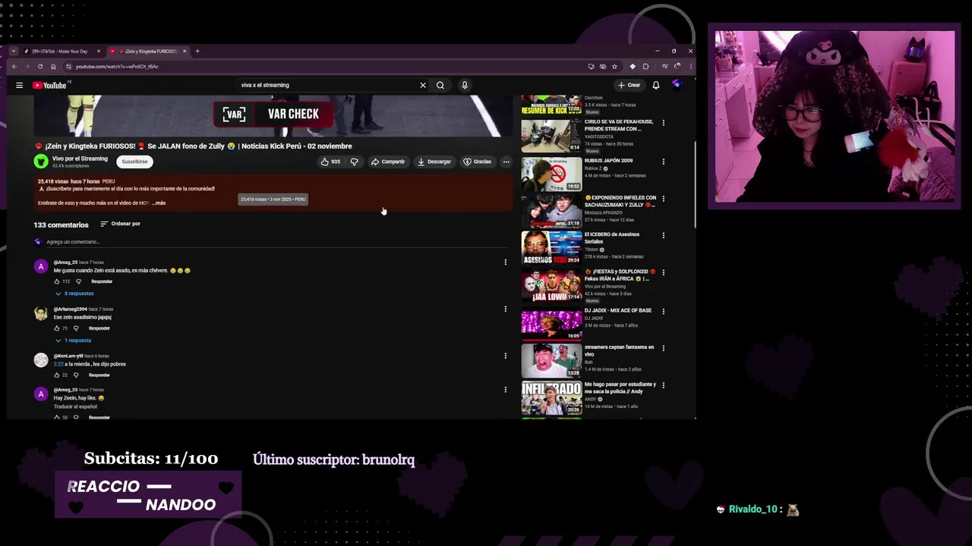Open the YouTube account avatar menu
The width and height of the screenshot is (972, 546).
(x=676, y=85)
